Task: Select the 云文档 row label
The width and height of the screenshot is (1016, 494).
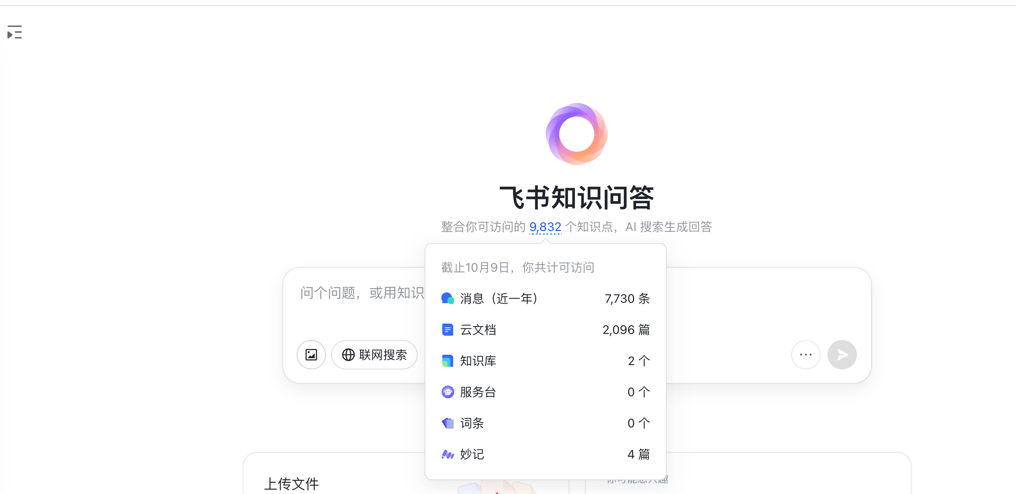Action: 478,330
